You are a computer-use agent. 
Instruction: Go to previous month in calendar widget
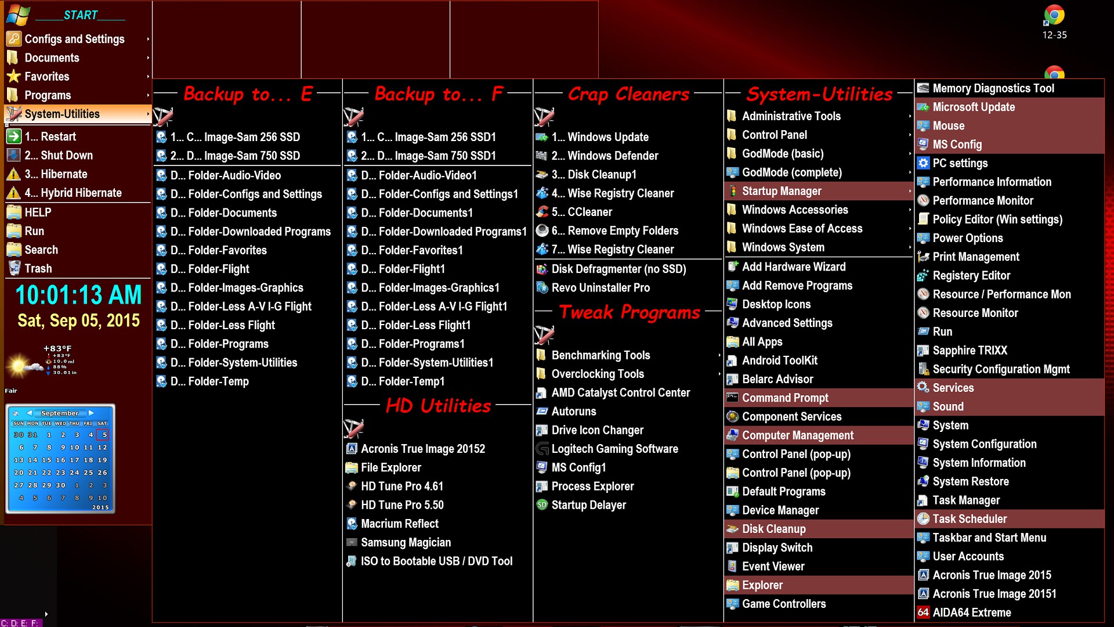(x=30, y=413)
